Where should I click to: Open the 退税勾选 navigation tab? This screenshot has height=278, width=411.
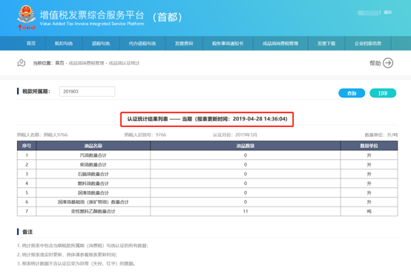point(101,43)
